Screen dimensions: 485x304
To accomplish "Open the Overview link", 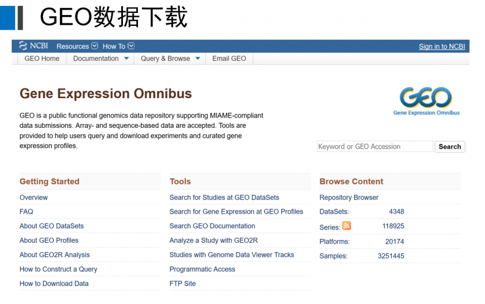I will coord(33,197).
